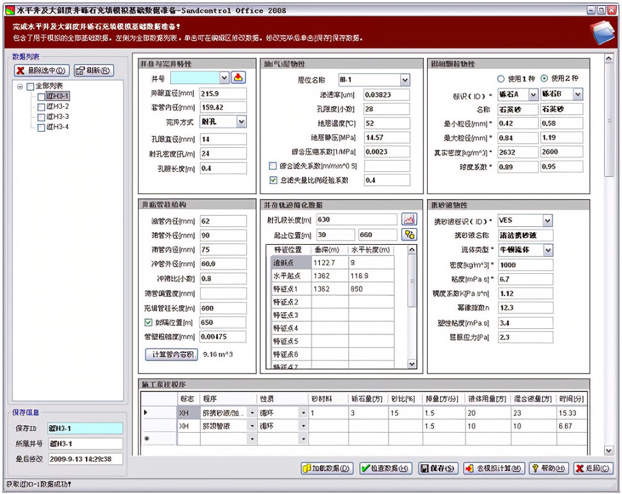Click the Delete Selected (D) button
The width and height of the screenshot is (622, 494).
41,70
